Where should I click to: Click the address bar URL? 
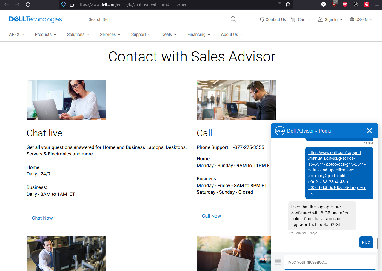click(x=133, y=4)
